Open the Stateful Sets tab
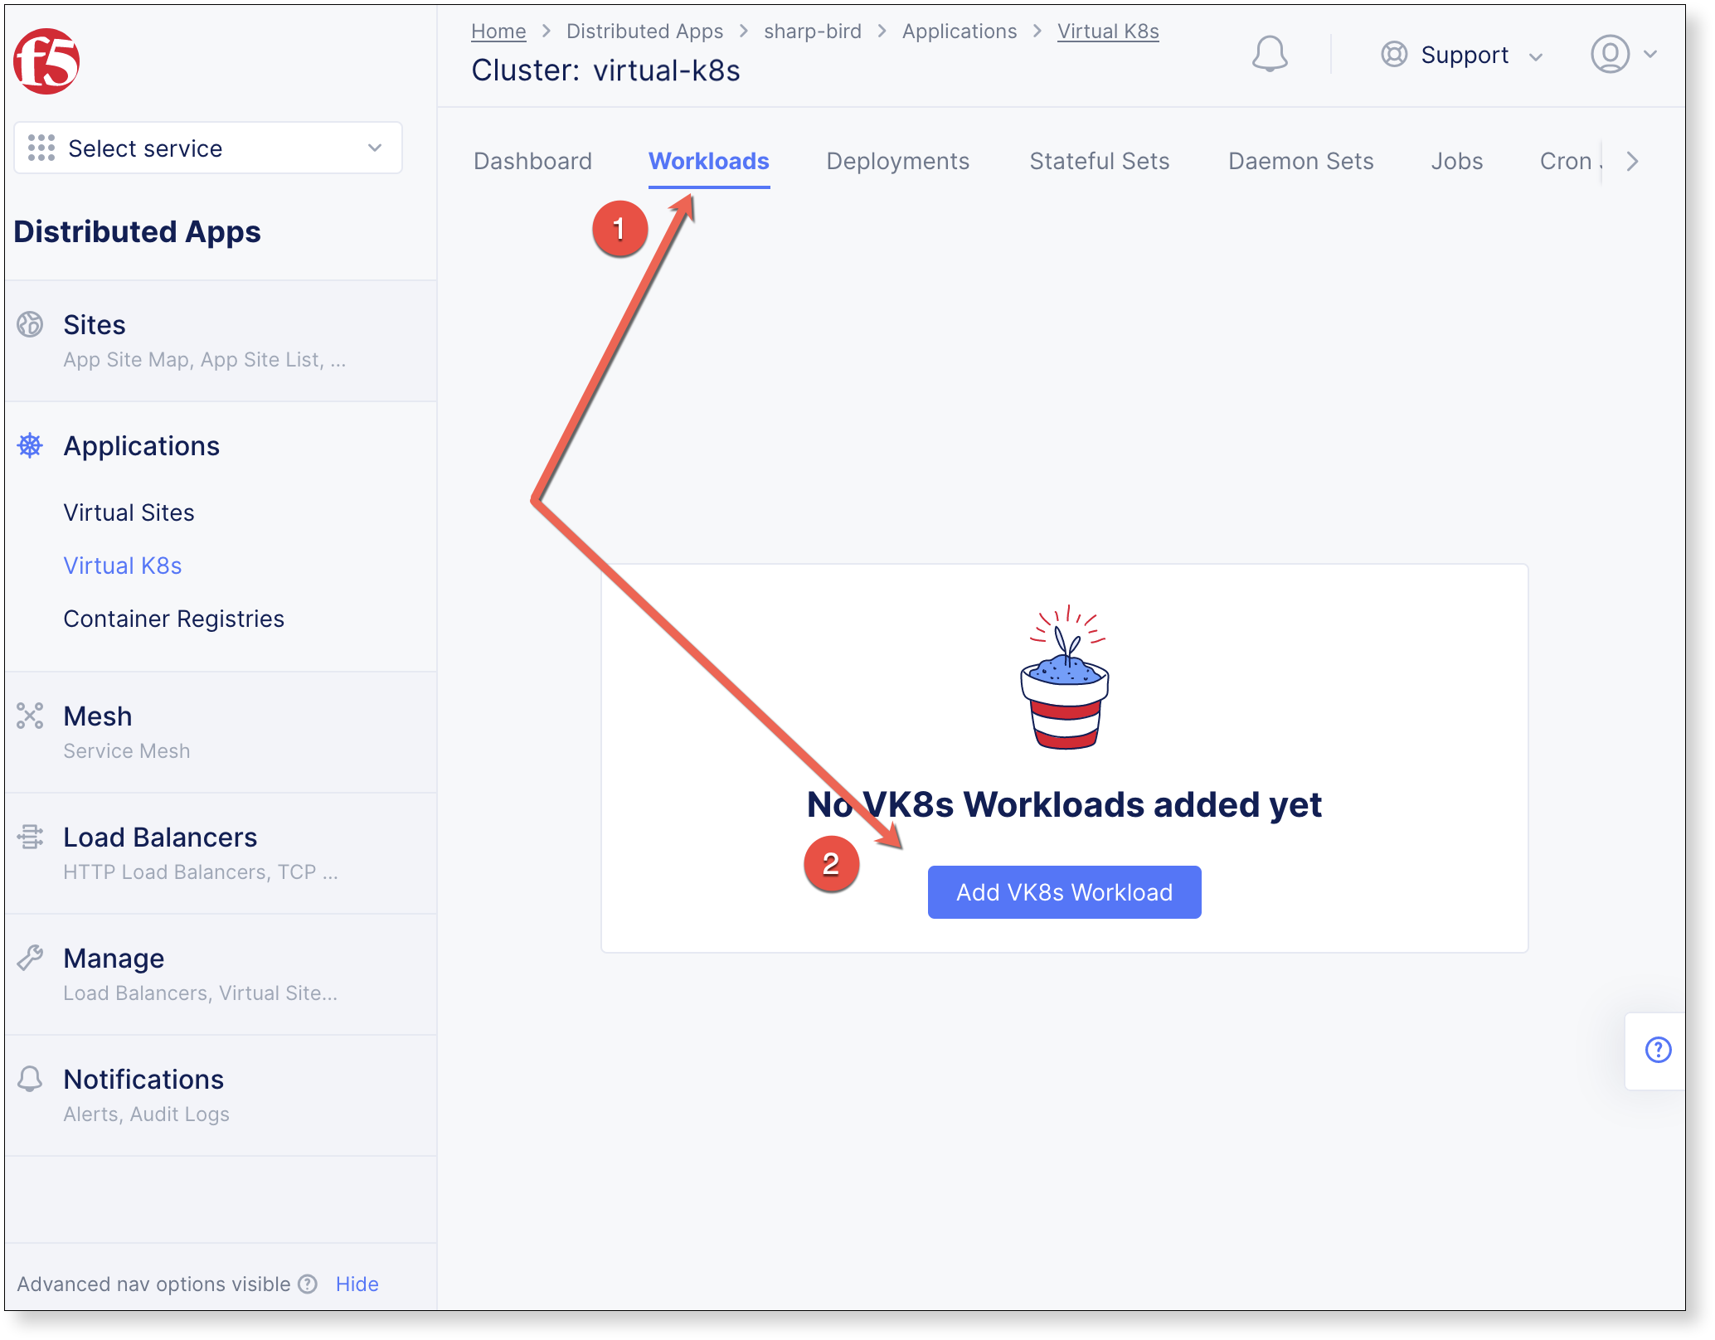Screen dimensions: 1715x1340 [1099, 161]
